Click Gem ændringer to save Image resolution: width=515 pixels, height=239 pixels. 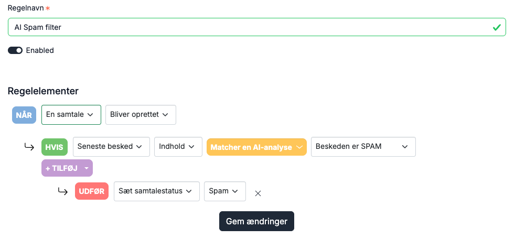point(256,221)
